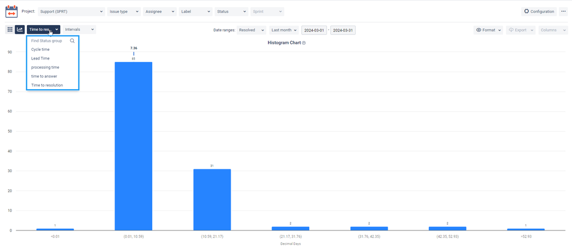Screen dimensions: 572x250
Task: Click the start date field 2024-03-01
Action: click(x=314, y=30)
